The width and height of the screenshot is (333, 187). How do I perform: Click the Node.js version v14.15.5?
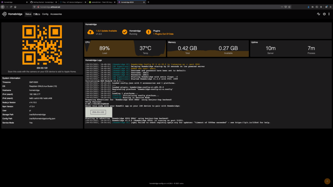click(33, 102)
